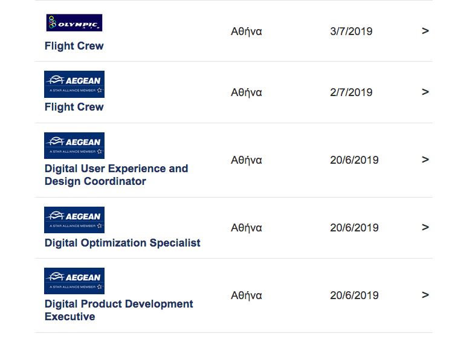Open the Digital Optimization Specialist listing
This screenshot has height=342, width=455.
(122, 243)
